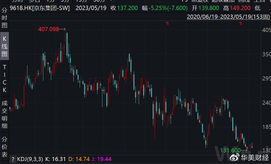
Task: Click the K: 16.31 indicator value
Action: [x=55, y=159]
